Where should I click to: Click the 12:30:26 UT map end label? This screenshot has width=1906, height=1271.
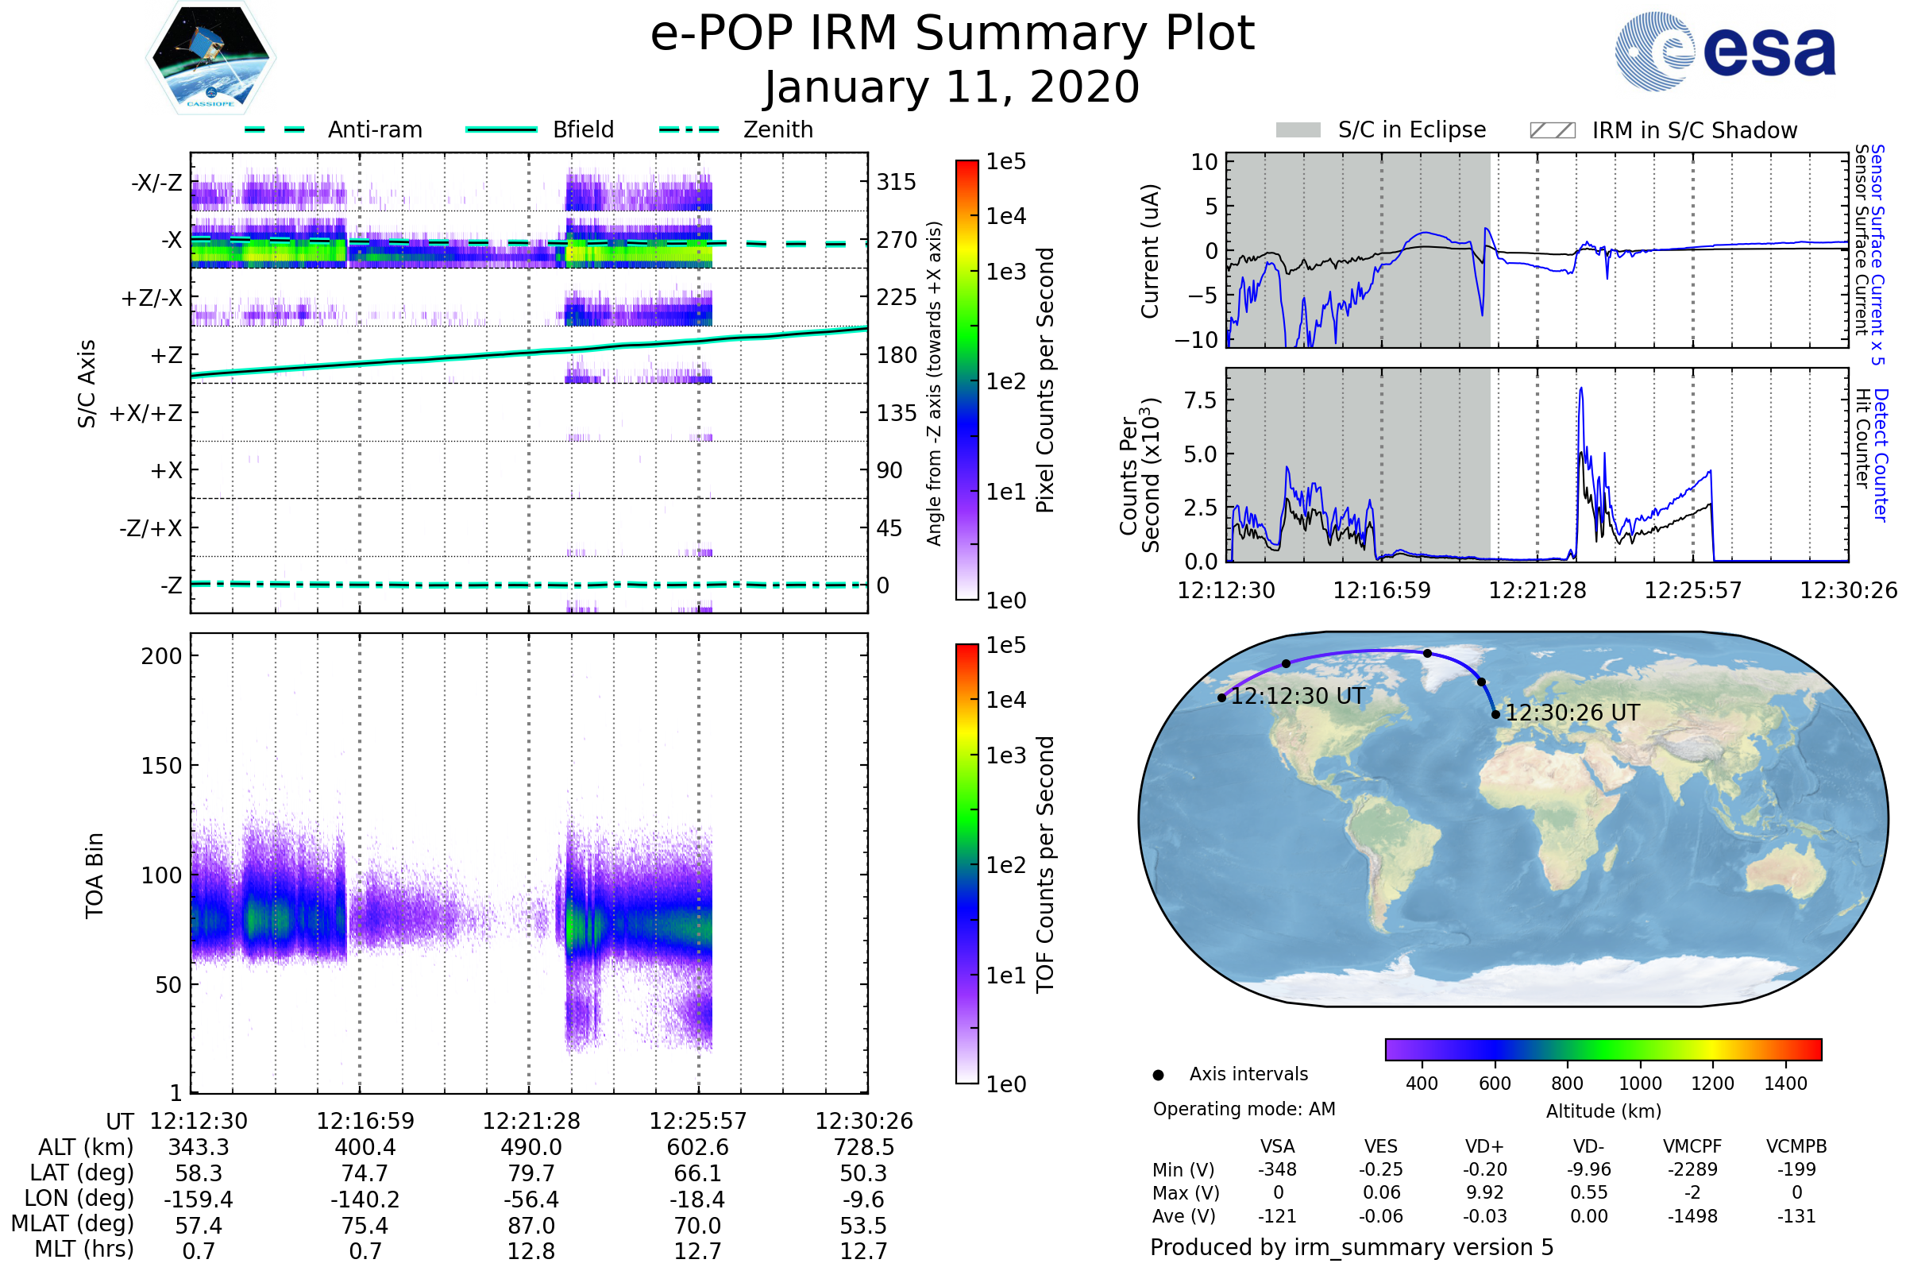click(1572, 713)
